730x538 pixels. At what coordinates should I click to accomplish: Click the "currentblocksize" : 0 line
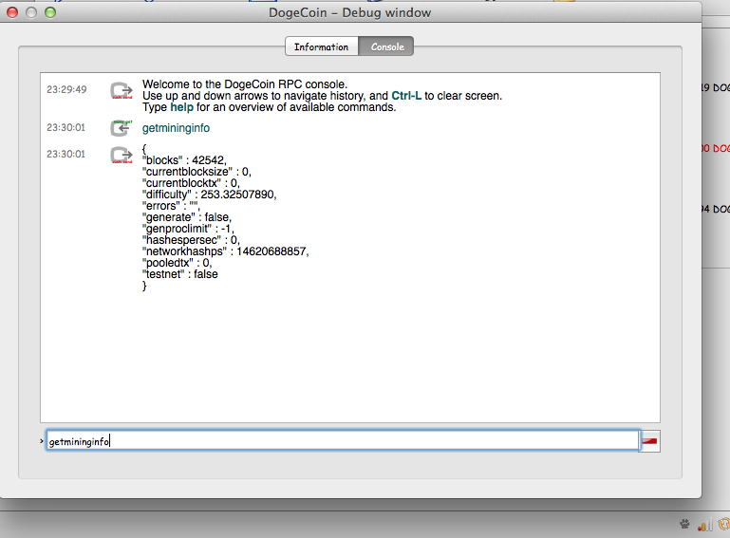tap(197, 172)
